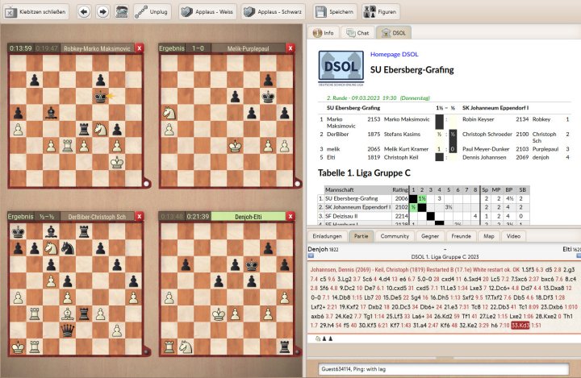Open the Figuren piece settings
This screenshot has height=378, width=581.
[x=379, y=11]
